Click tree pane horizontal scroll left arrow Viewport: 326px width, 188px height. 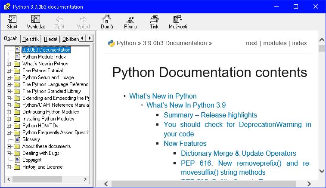pyautogui.click(x=9, y=179)
